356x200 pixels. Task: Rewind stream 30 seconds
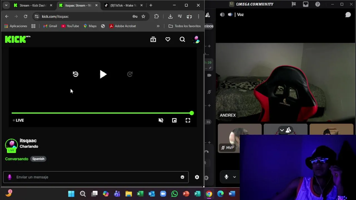click(75, 74)
